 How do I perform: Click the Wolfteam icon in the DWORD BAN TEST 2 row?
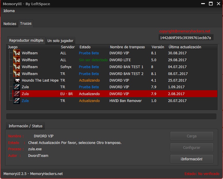[x=17, y=74]
